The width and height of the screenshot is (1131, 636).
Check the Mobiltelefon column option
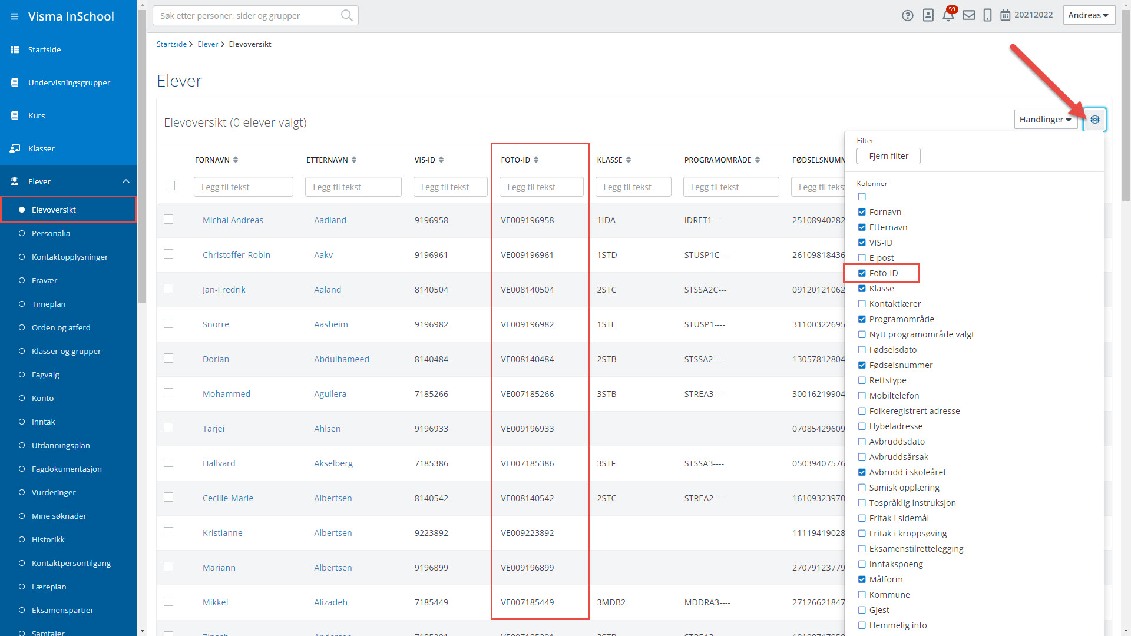click(x=862, y=396)
